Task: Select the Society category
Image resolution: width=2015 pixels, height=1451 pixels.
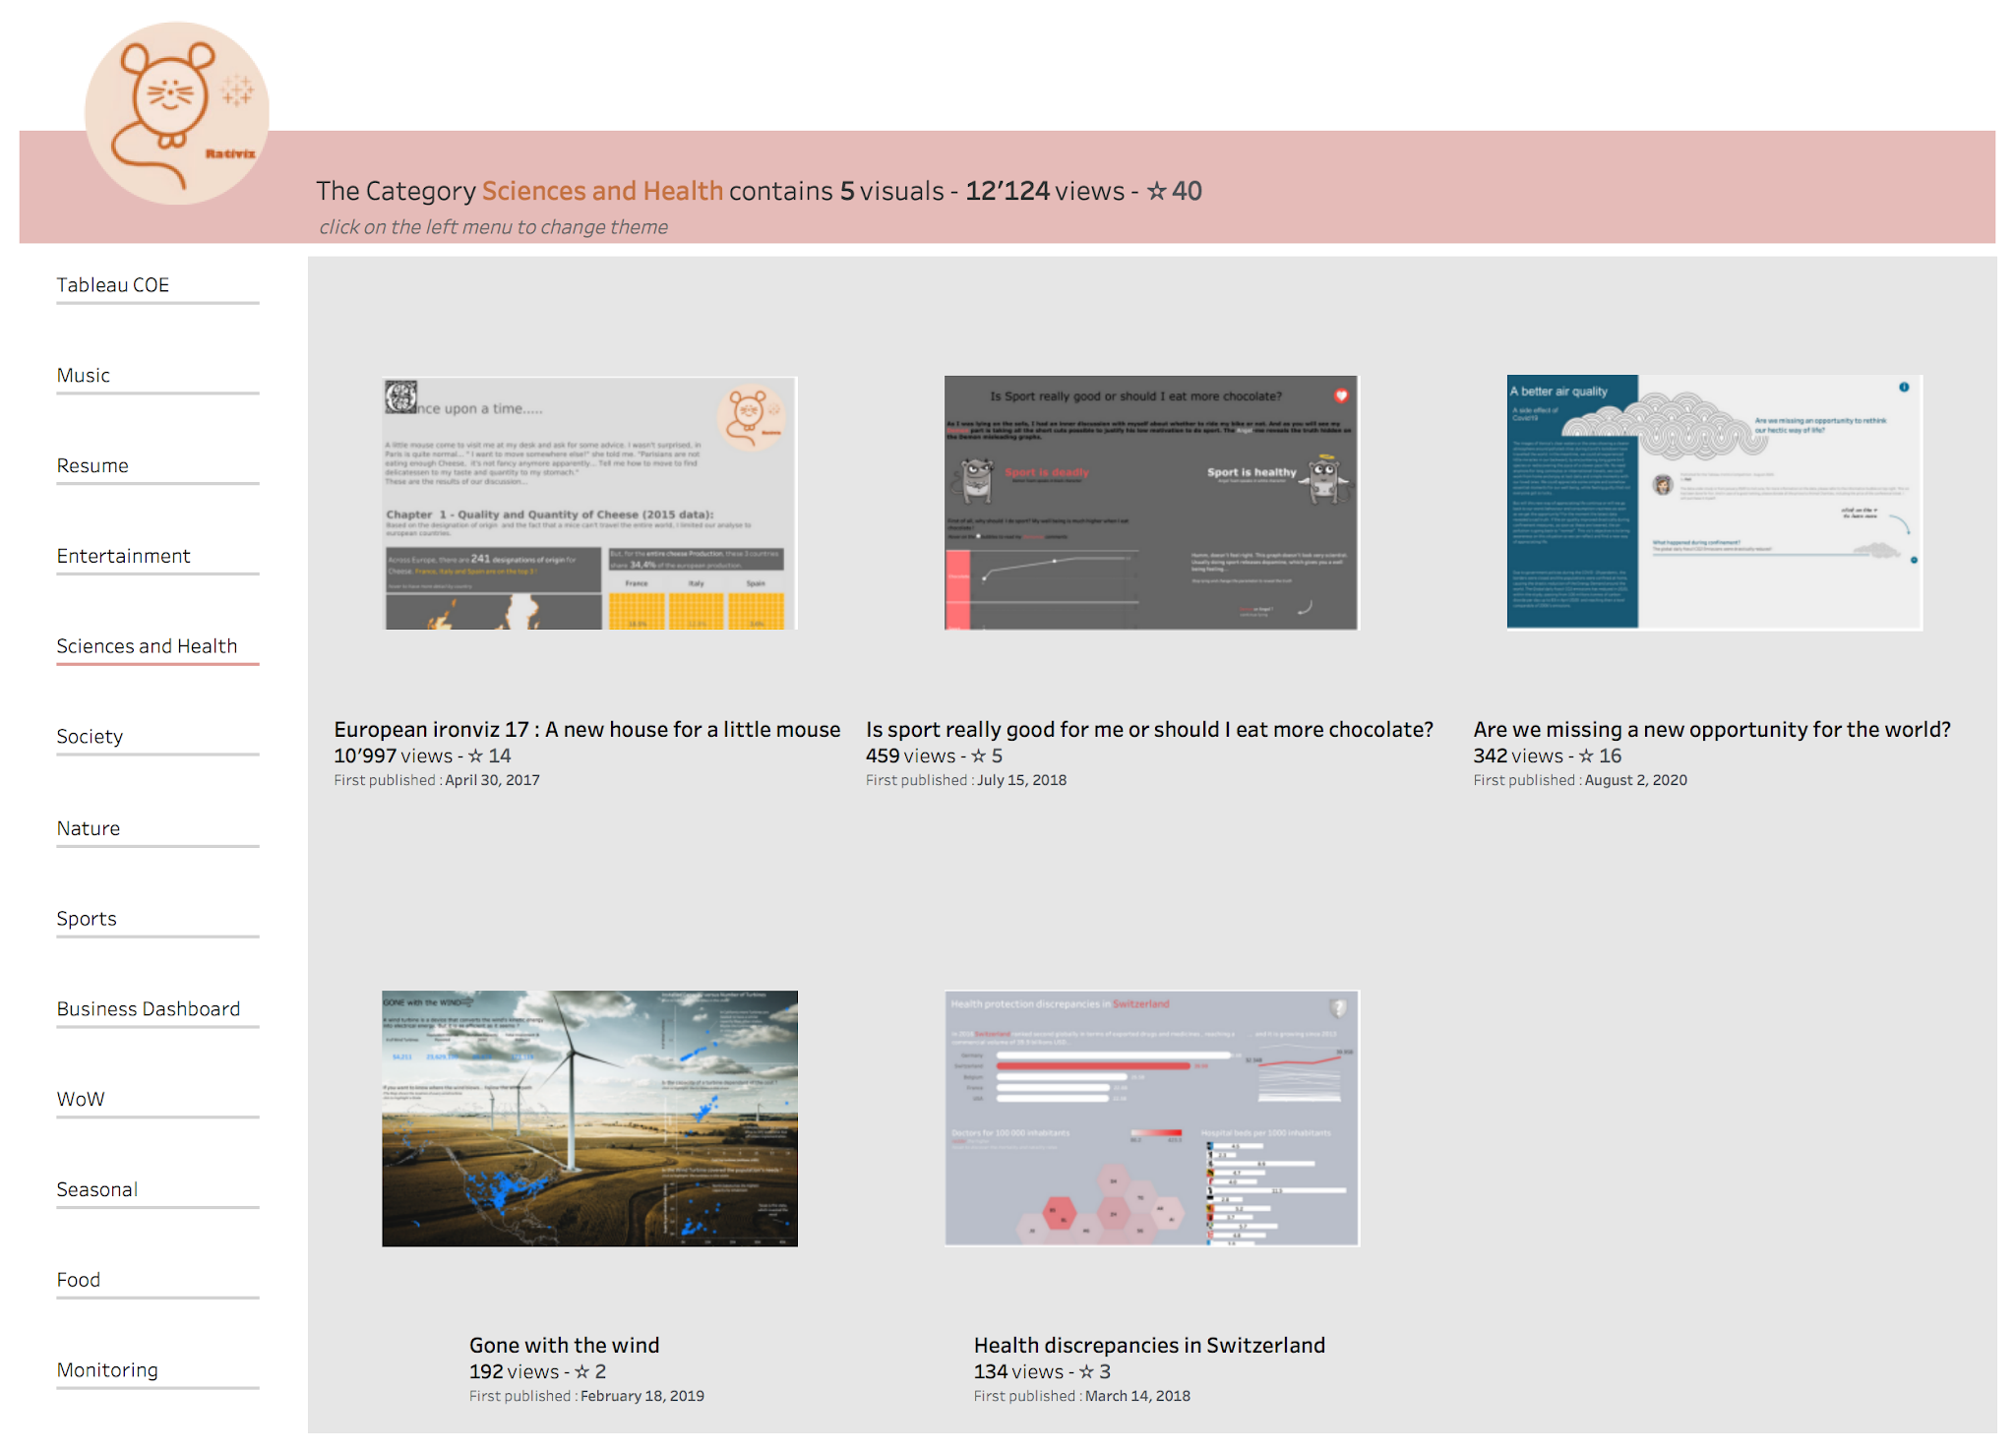Action: [90, 737]
